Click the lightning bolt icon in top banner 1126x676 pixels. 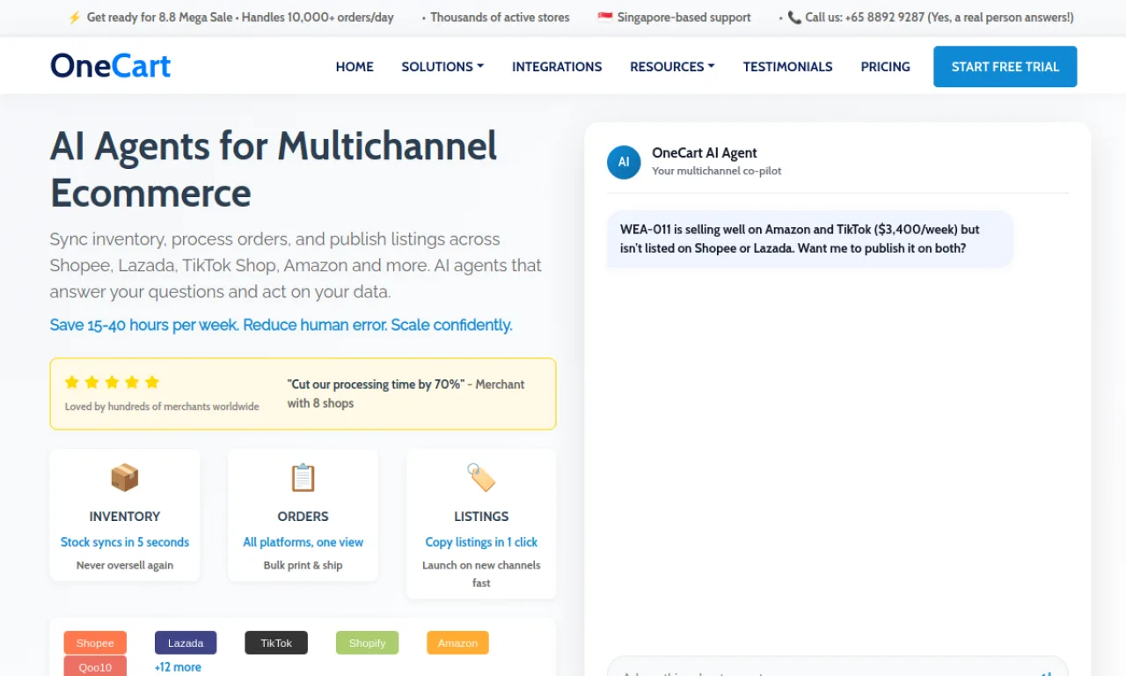[74, 18]
